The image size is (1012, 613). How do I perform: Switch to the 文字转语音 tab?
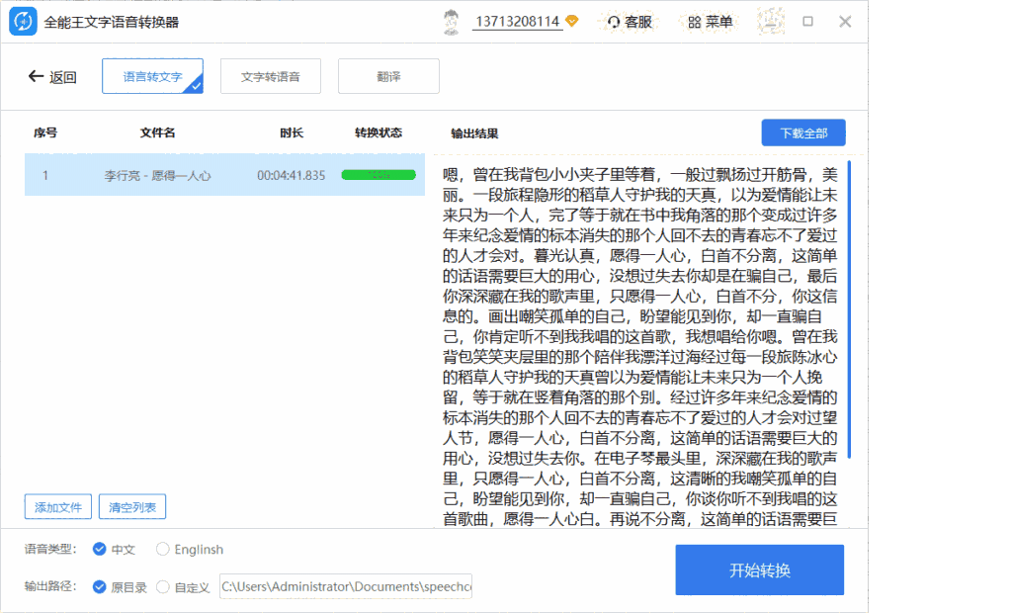coord(270,75)
